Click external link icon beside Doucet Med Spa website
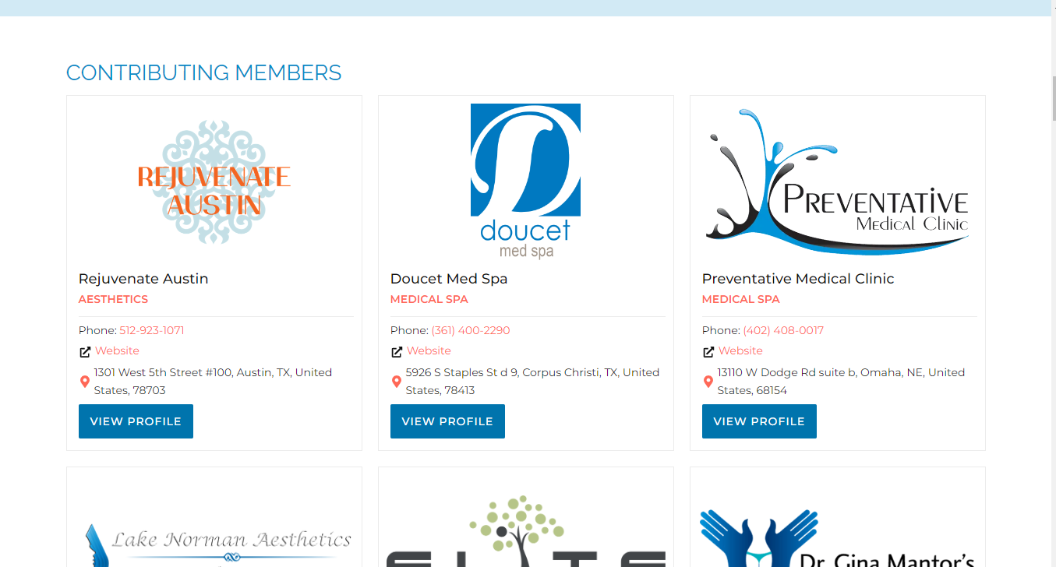 397,352
